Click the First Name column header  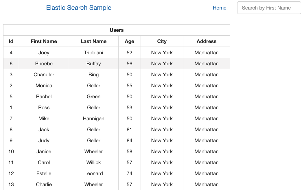(x=44, y=41)
